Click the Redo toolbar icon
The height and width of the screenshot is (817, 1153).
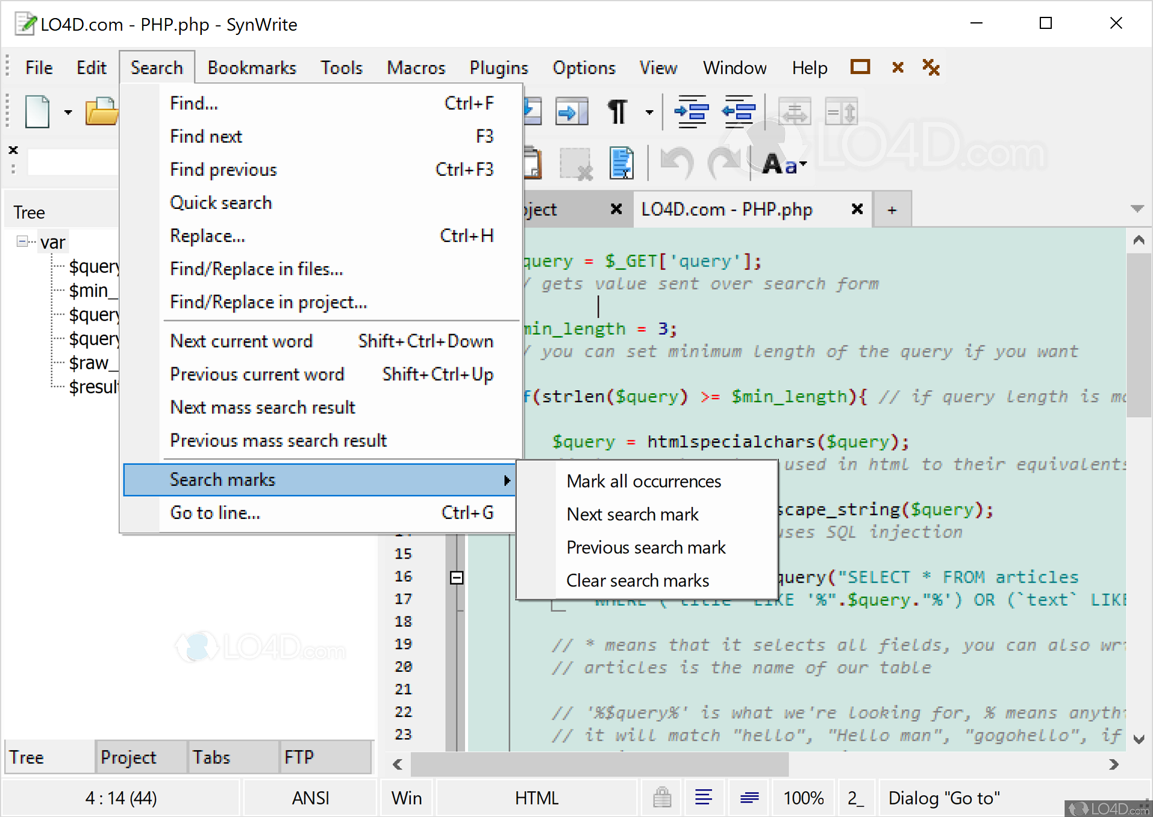coord(725,163)
